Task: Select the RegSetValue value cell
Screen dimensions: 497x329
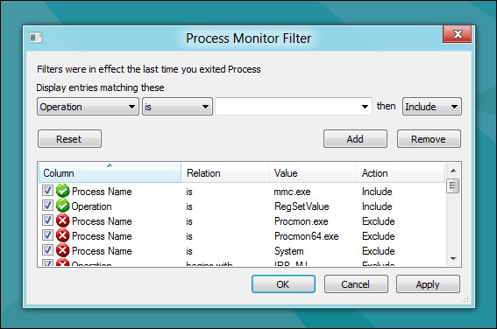Action: tap(302, 206)
